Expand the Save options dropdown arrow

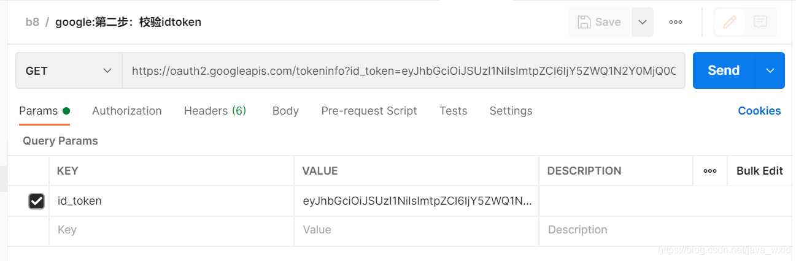point(643,22)
